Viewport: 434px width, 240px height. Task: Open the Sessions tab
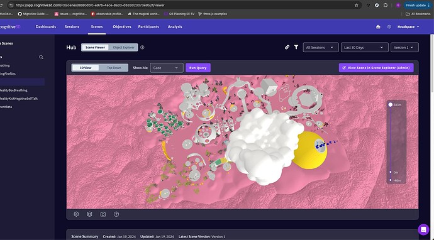point(72,27)
